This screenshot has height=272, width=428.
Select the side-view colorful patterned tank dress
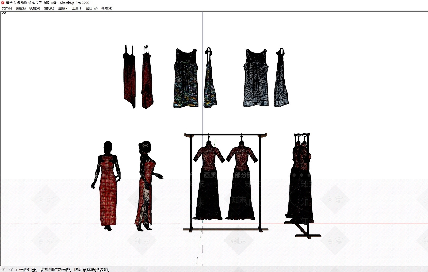click(x=210, y=77)
